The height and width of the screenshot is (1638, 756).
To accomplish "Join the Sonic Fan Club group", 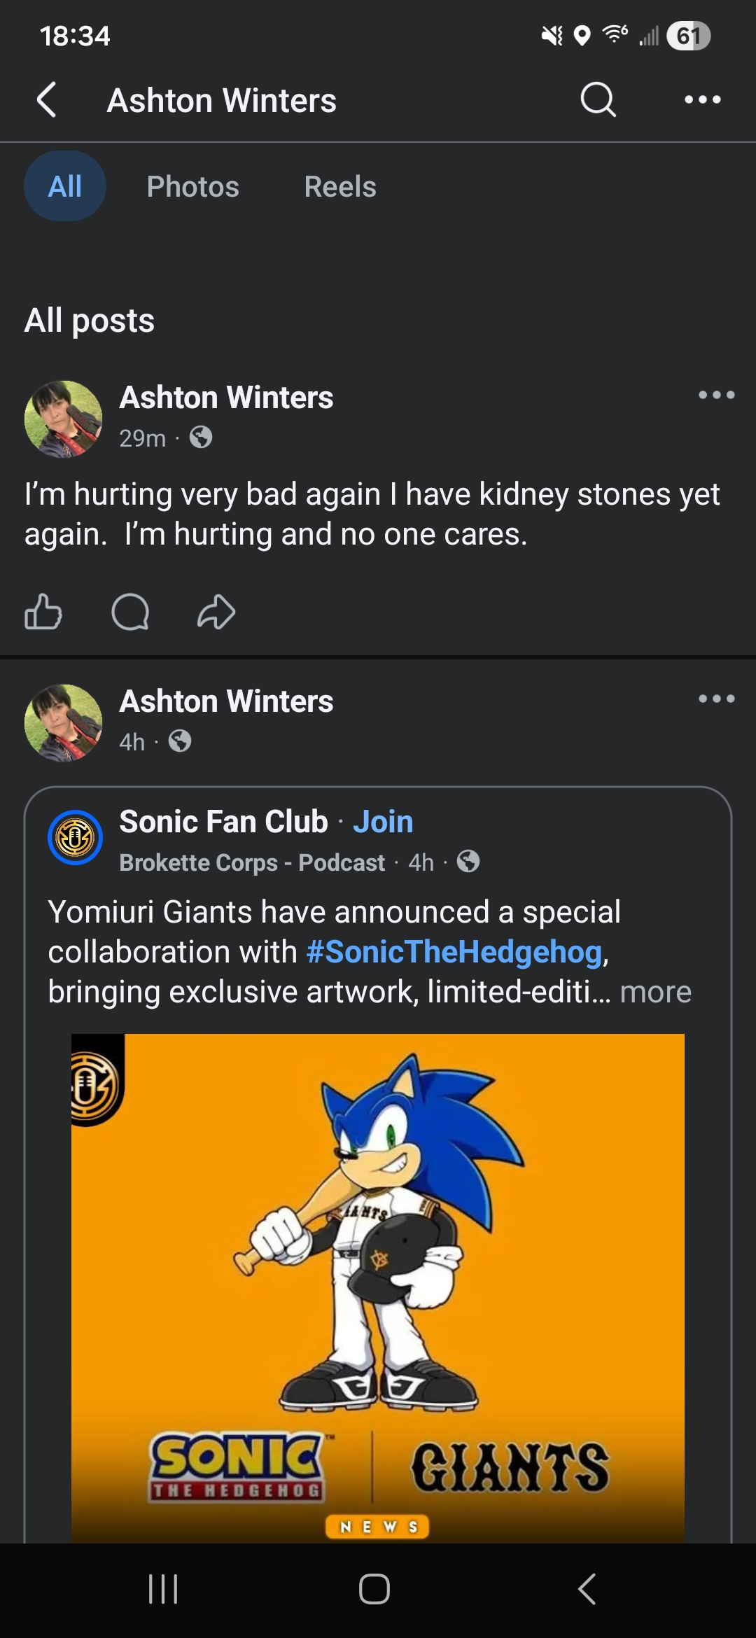I will click(x=383, y=822).
